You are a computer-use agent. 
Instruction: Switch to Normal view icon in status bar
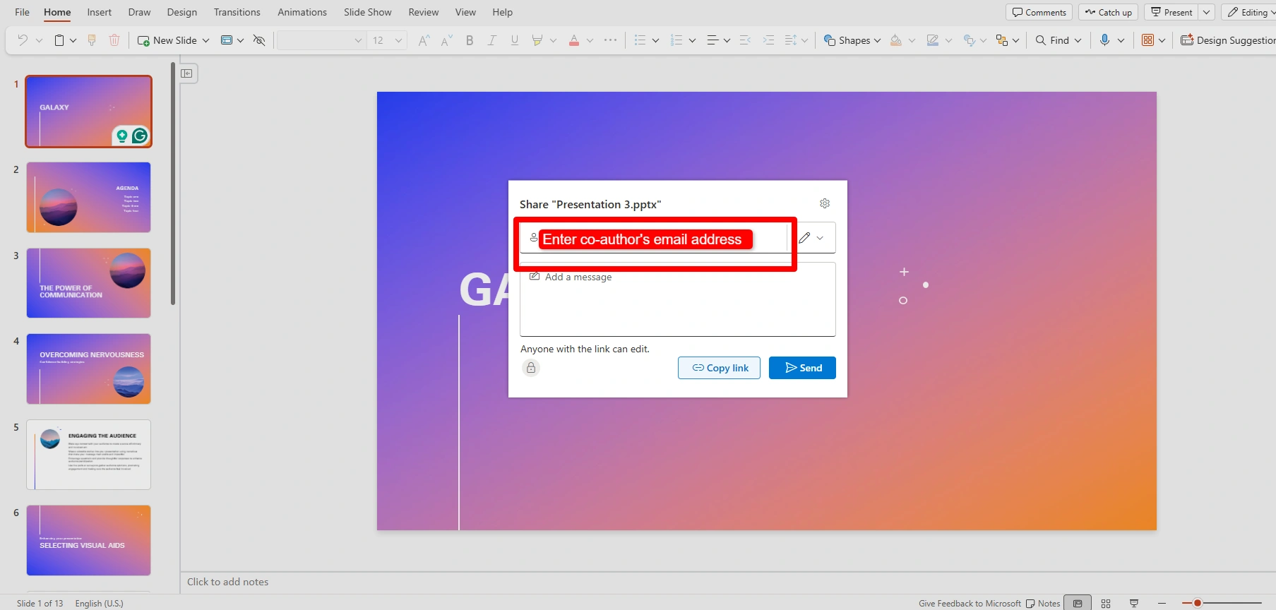pos(1078,603)
